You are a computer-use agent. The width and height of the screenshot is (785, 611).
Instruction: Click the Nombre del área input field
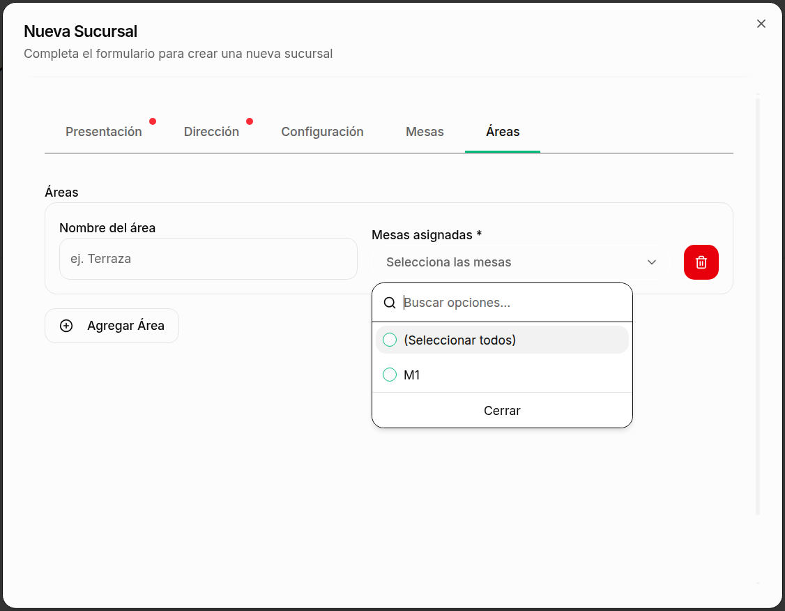point(208,259)
